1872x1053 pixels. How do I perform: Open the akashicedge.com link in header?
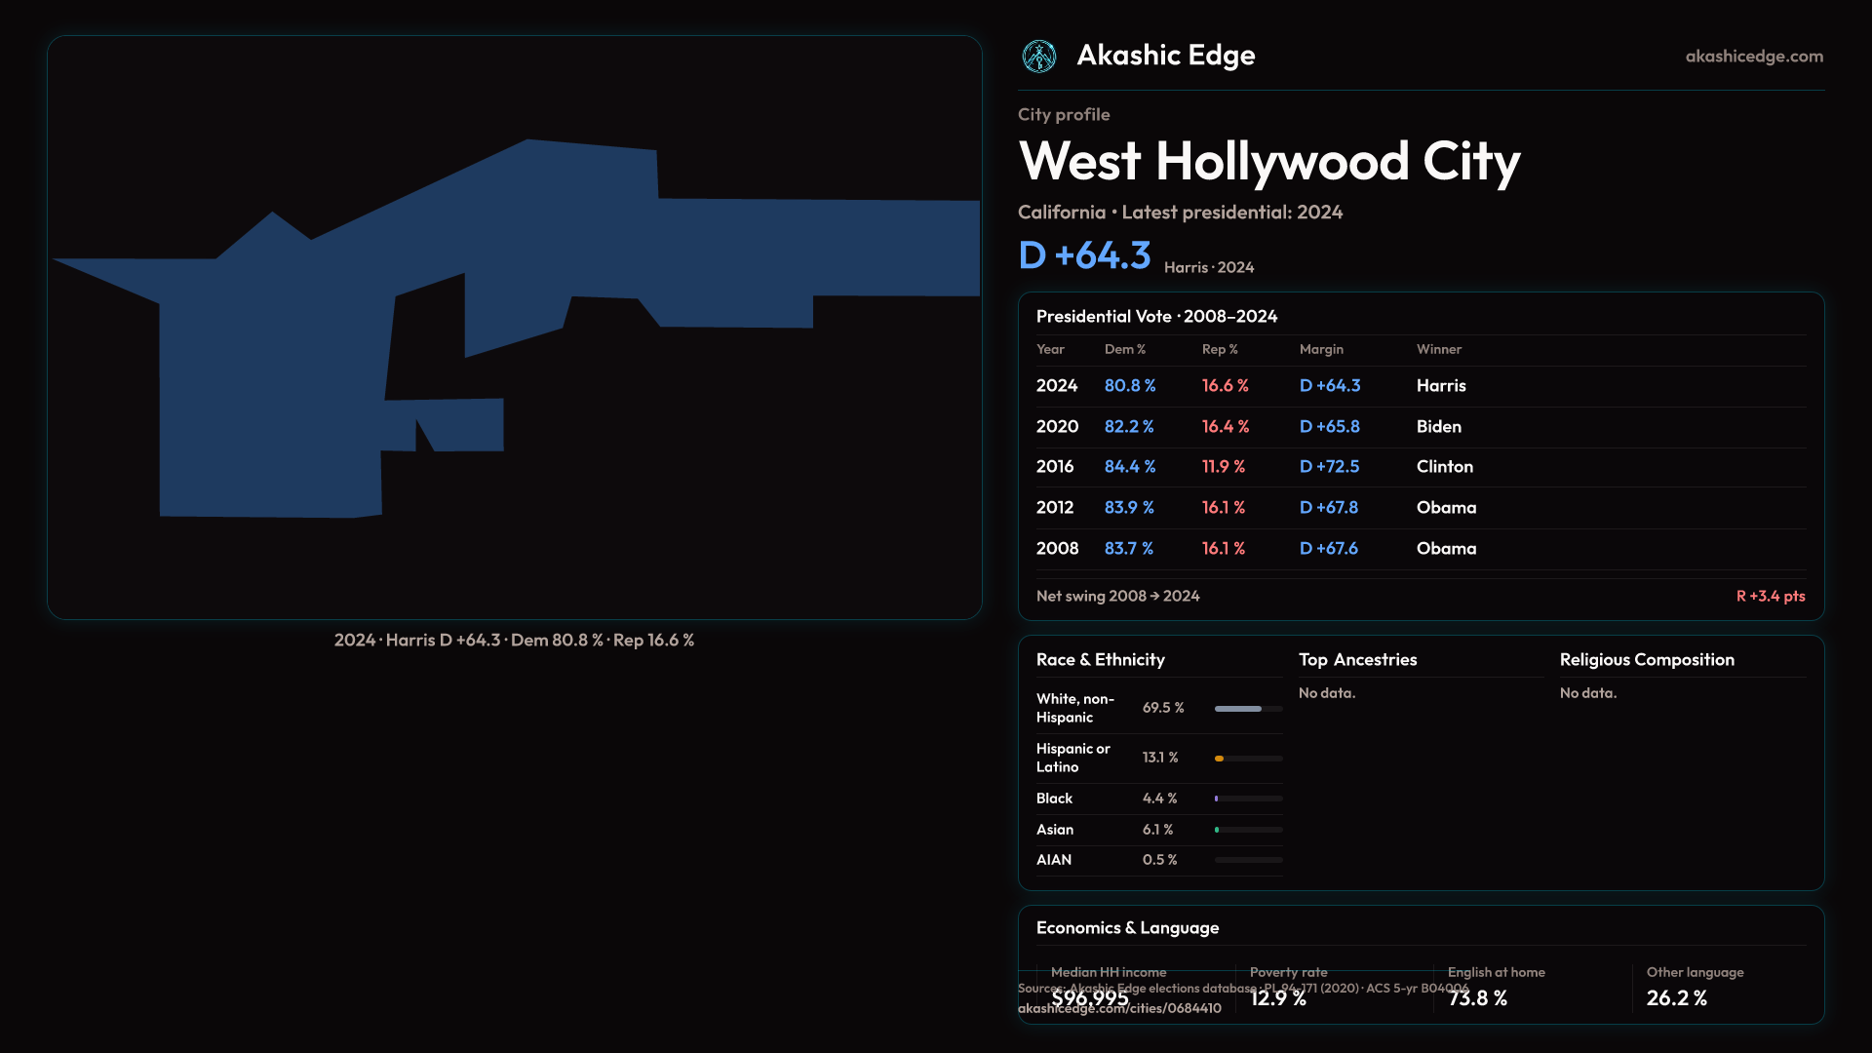click(1753, 57)
